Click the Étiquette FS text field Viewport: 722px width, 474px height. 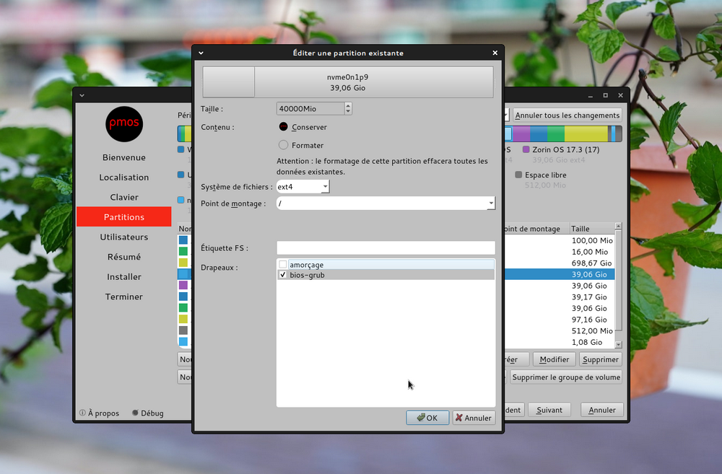(x=386, y=248)
